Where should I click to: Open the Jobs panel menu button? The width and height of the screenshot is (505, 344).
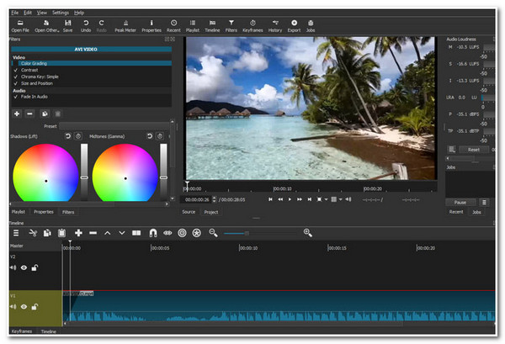[x=484, y=203]
